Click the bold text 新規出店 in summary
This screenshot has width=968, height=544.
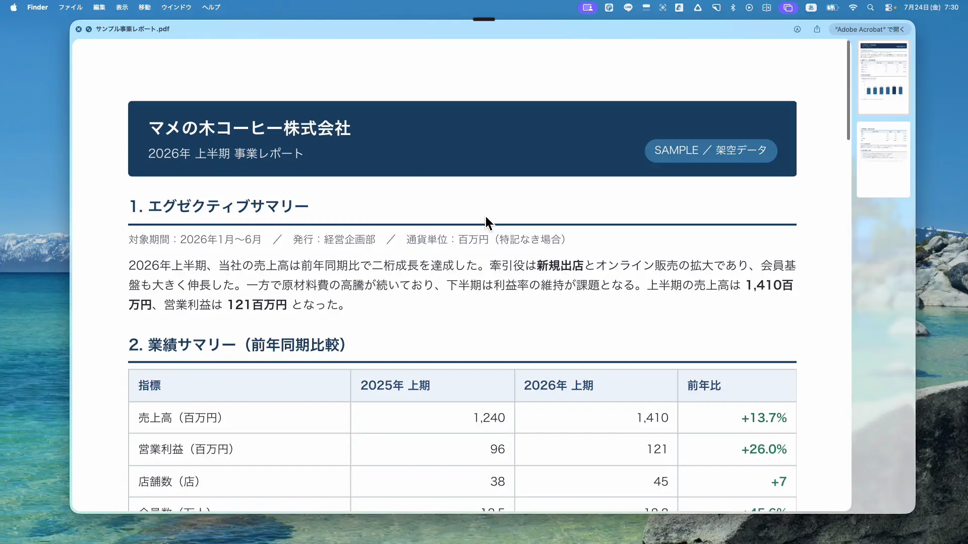pos(560,265)
